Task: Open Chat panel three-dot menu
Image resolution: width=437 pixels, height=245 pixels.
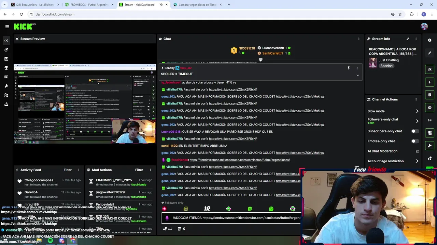Action: click(359, 39)
